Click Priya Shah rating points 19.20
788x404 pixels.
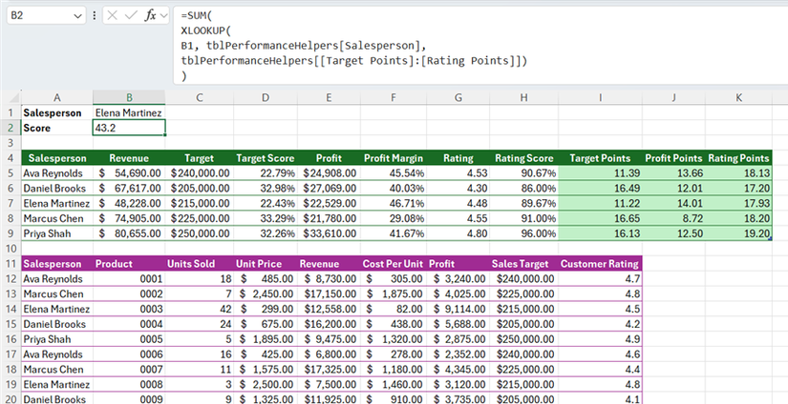point(738,233)
